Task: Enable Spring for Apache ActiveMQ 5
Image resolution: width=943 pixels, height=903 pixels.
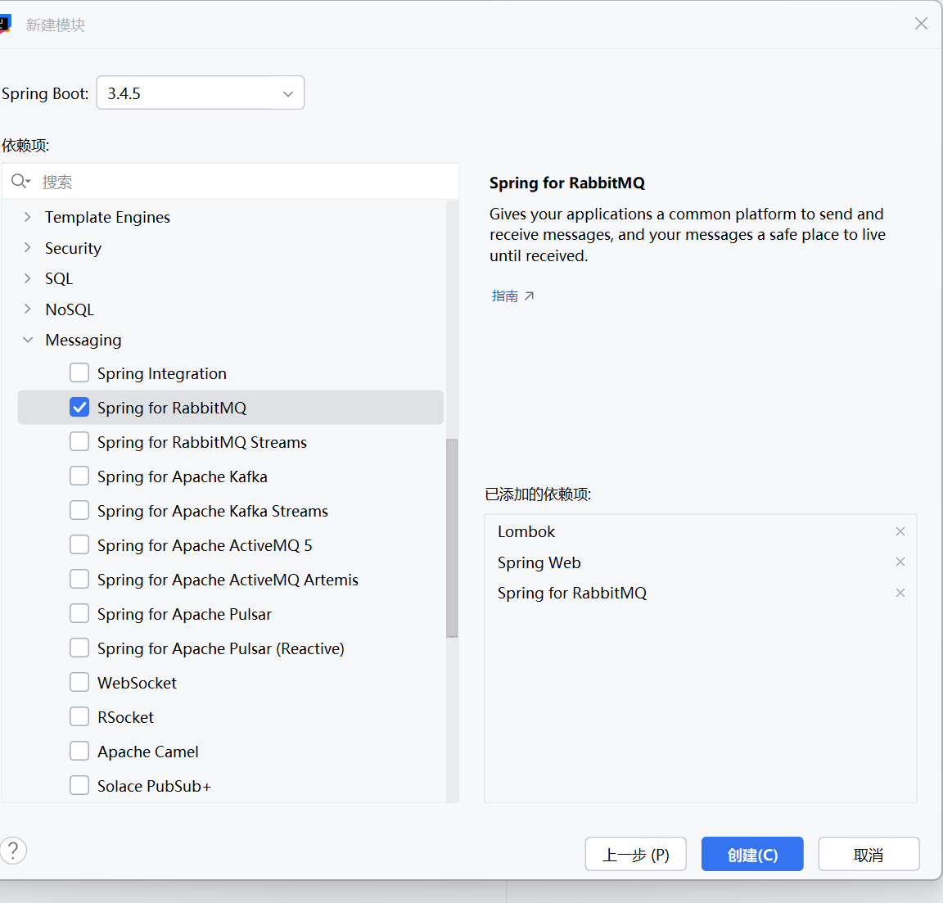Action: click(x=79, y=544)
